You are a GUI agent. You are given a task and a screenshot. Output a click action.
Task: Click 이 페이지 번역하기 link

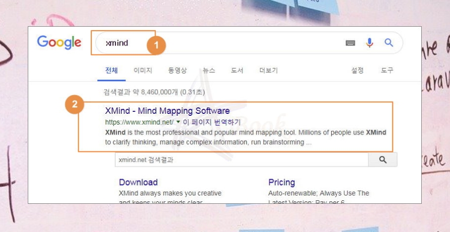(212, 122)
